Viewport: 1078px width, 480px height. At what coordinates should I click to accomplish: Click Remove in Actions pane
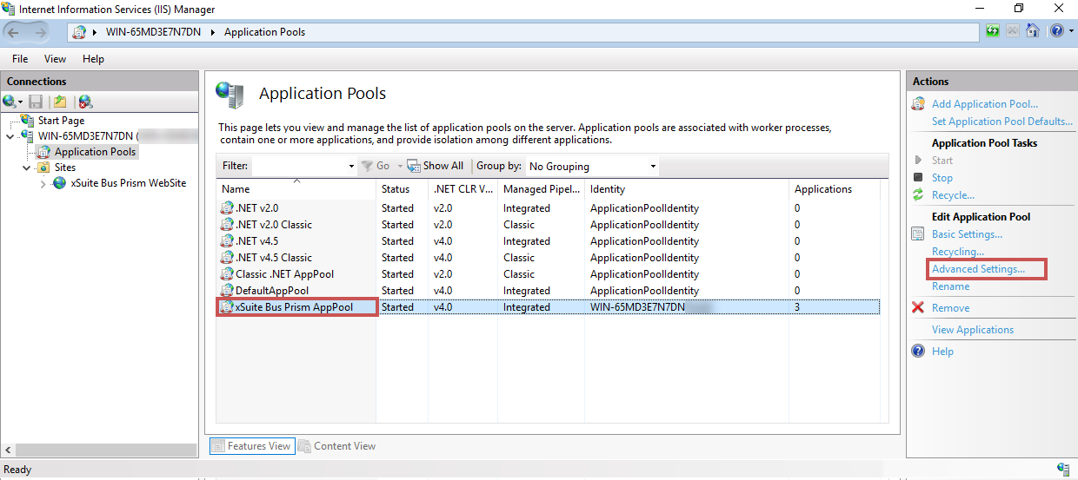[950, 308]
